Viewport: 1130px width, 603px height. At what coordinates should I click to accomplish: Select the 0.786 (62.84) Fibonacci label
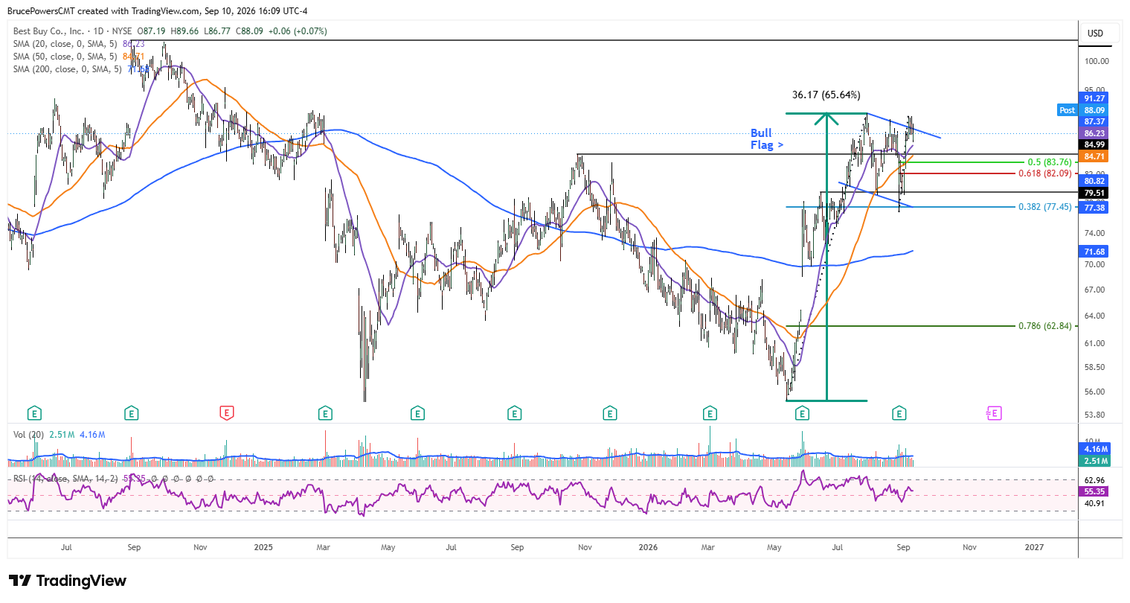click(x=1044, y=326)
